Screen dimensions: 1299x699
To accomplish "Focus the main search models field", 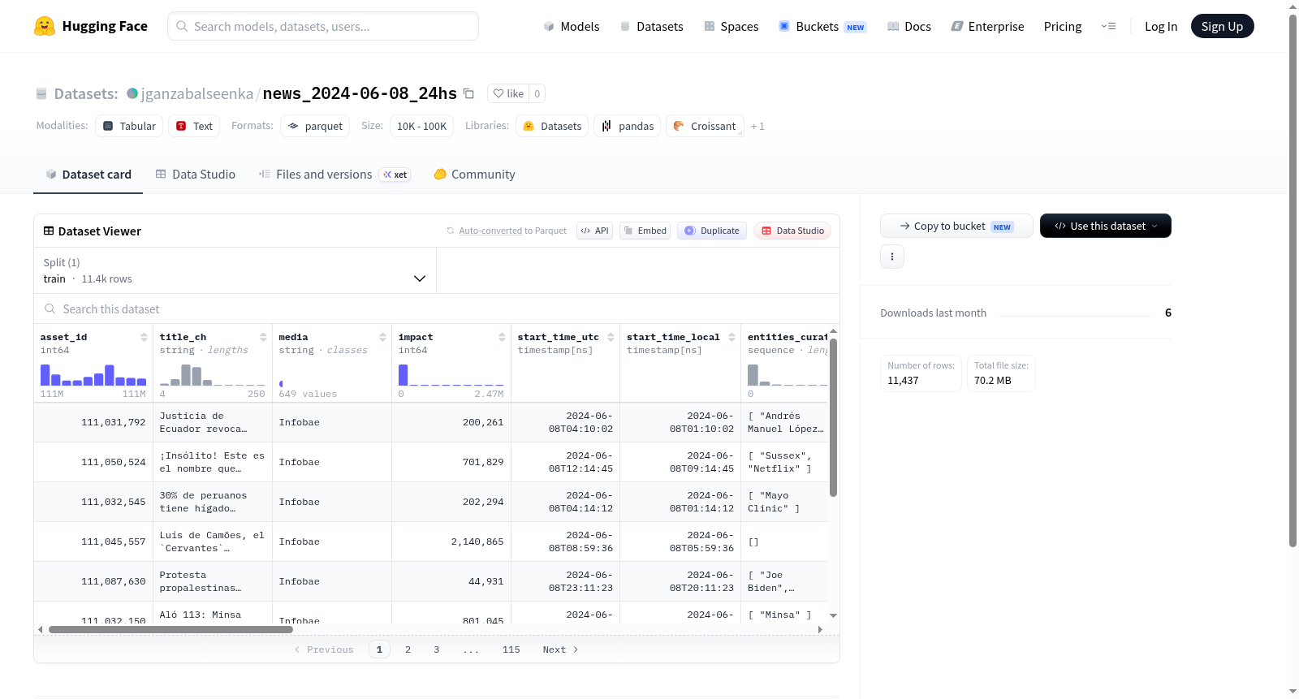I will pos(323,26).
